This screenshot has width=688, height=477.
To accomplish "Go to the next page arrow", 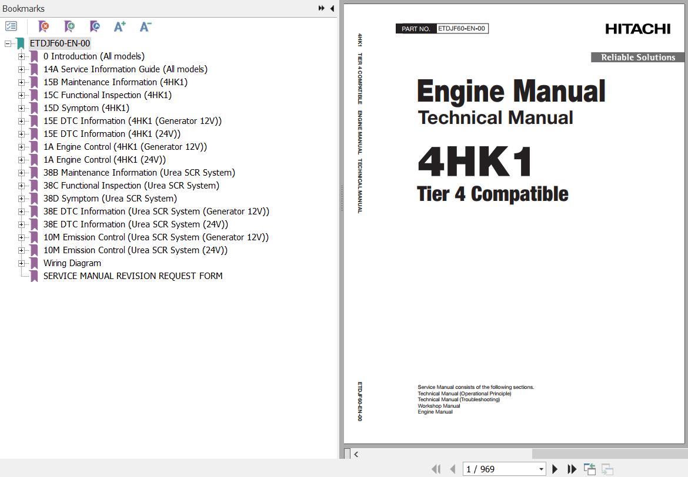I will pos(555,469).
